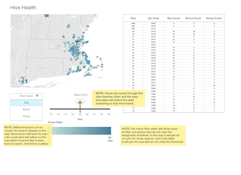This screenshot has height=175, width=241.
Task: Click the '19 tick on the year timeline
Action: [108, 114]
